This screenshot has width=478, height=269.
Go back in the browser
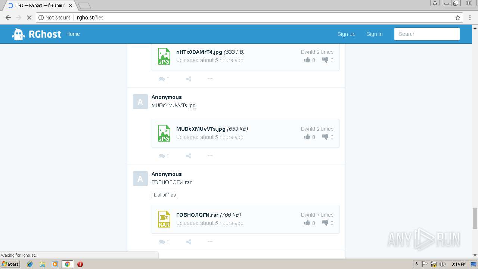8,18
